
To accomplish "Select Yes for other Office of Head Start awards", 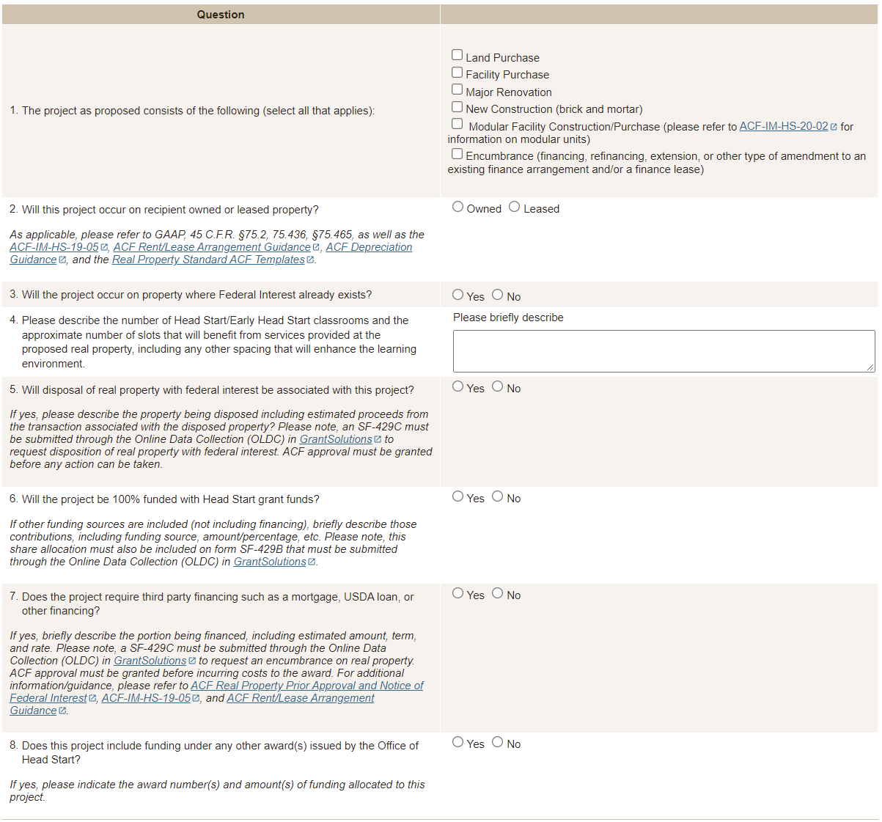I will pyautogui.click(x=457, y=742).
